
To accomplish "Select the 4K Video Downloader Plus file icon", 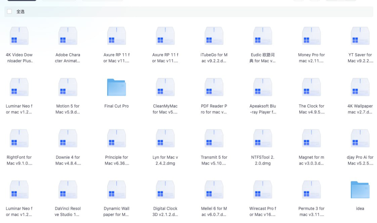I will (x=19, y=36).
